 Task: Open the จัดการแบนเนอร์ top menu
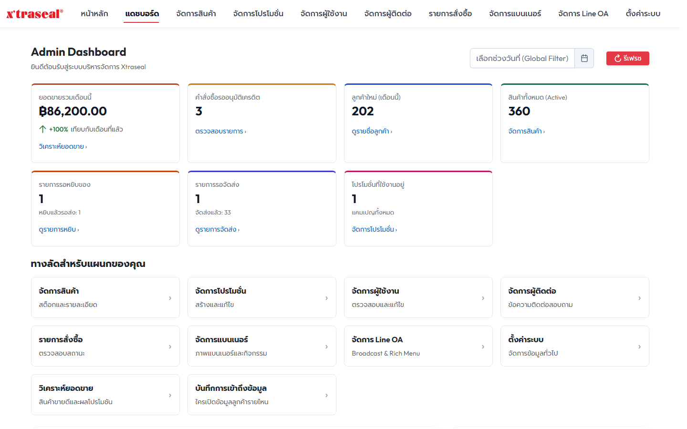coord(515,13)
